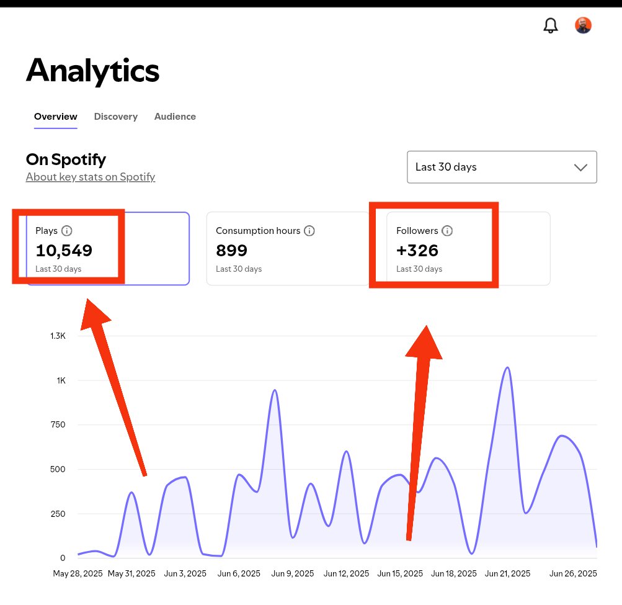Click the Jun 26, 2025 axis label
Screen dimensions: 622x605
[573, 573]
